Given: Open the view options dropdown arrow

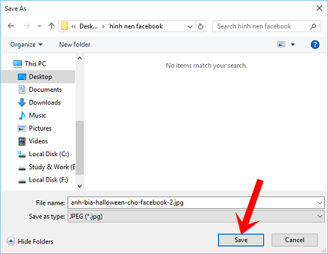Looking at the screenshot, I should pos(293,45).
